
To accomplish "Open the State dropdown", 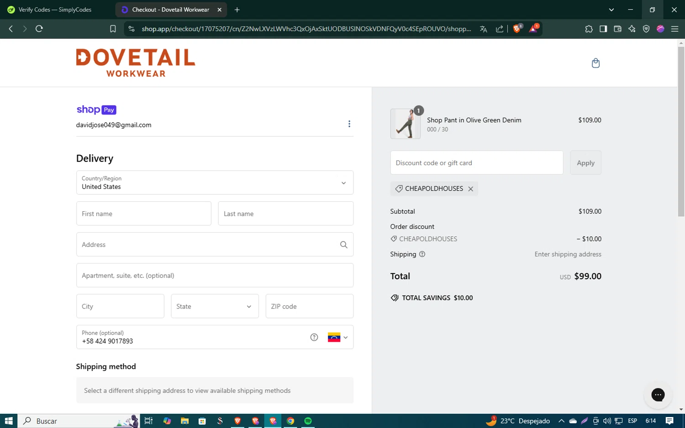I will point(215,306).
